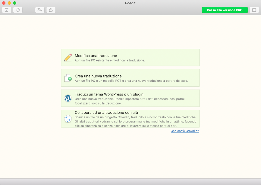Screen dimensions: 261x185
Task: Click the update from sources toolbar icon
Action: click(x=51, y=10)
